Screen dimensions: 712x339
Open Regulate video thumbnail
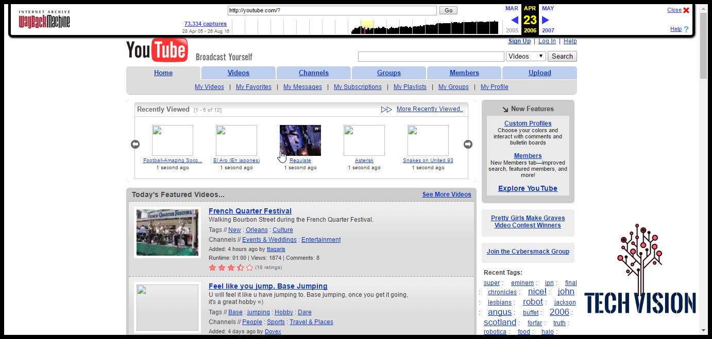click(300, 140)
